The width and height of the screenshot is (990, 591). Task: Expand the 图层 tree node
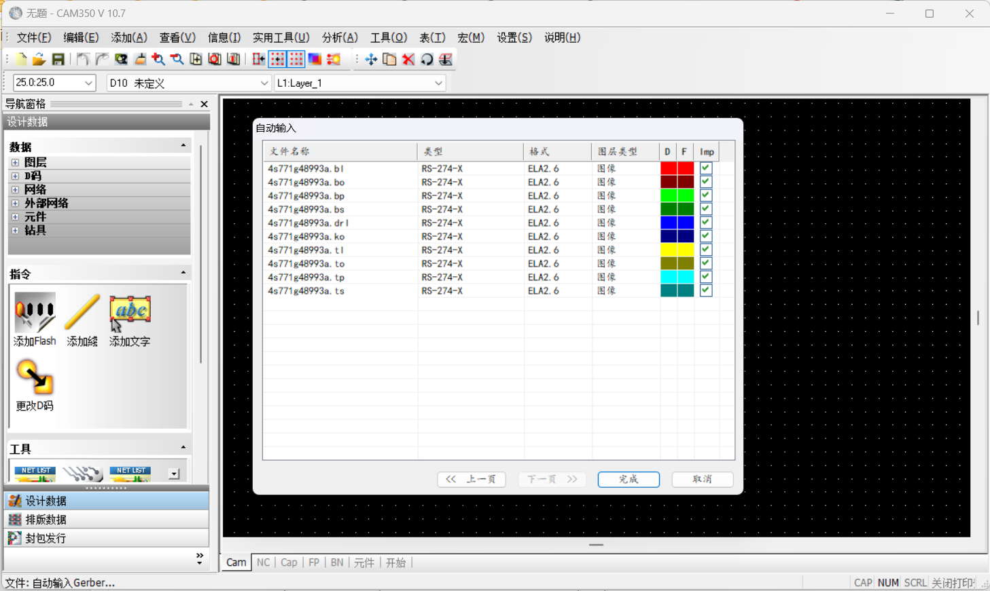(15, 163)
